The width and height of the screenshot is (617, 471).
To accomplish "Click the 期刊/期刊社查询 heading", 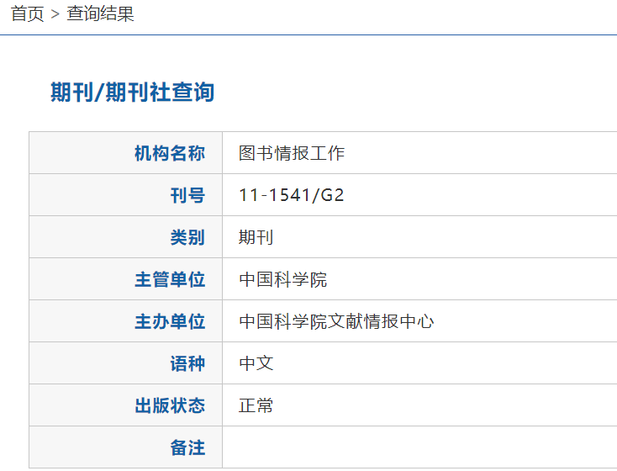I will click(x=132, y=93).
